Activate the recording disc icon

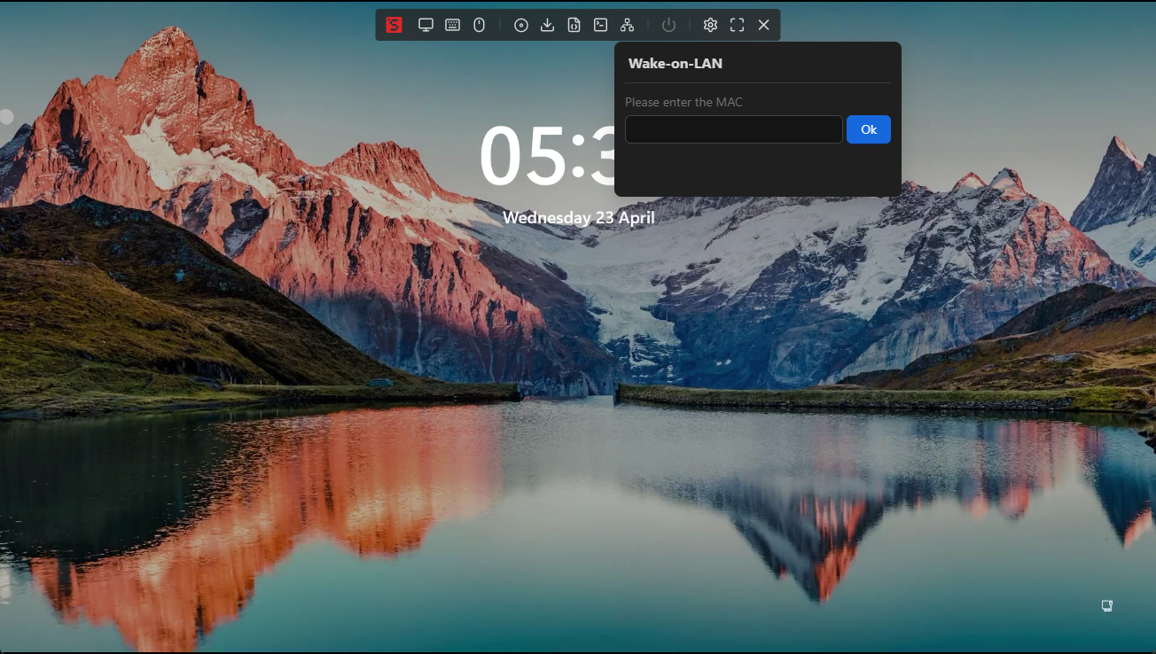point(520,25)
